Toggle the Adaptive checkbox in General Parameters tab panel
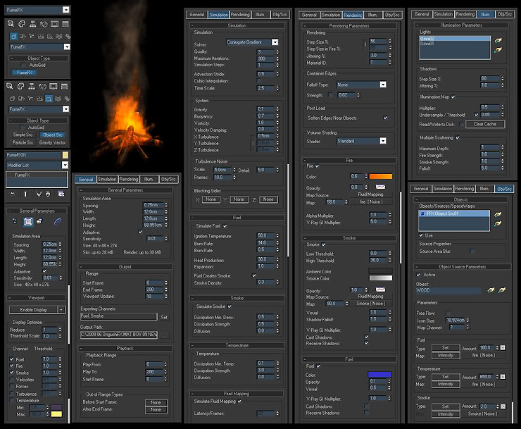Image resolution: width=521 pixels, height=429 pixels. (140, 232)
